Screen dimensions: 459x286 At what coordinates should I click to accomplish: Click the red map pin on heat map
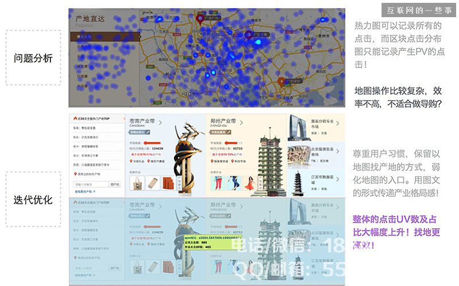[200, 19]
